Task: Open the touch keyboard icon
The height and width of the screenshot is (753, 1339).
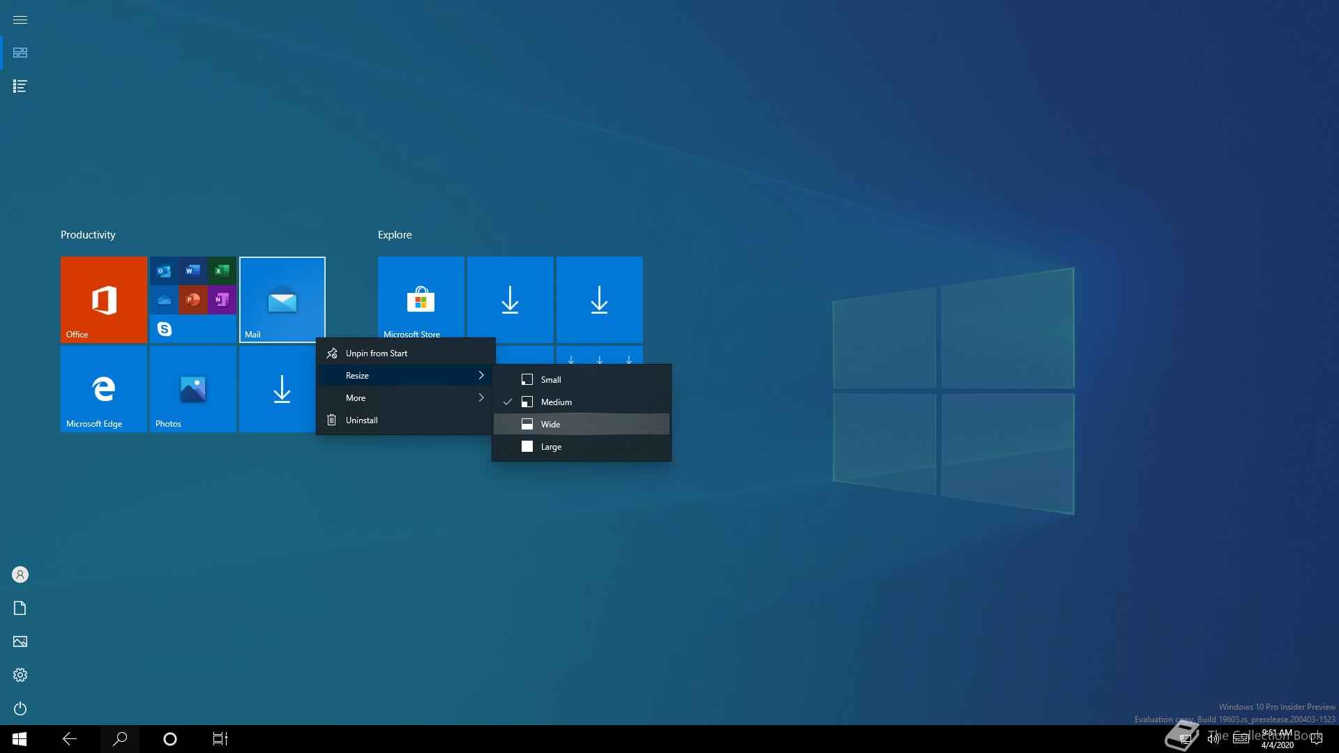Action: tap(1241, 739)
